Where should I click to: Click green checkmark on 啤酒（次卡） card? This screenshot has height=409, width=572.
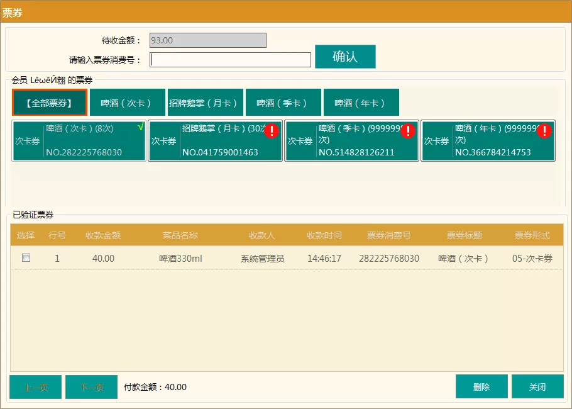pos(140,127)
